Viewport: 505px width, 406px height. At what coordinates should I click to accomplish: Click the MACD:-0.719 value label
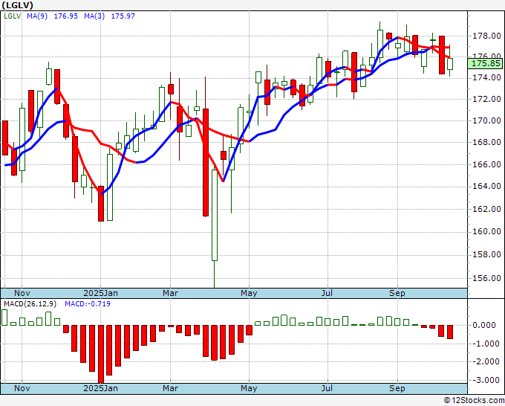(88, 304)
